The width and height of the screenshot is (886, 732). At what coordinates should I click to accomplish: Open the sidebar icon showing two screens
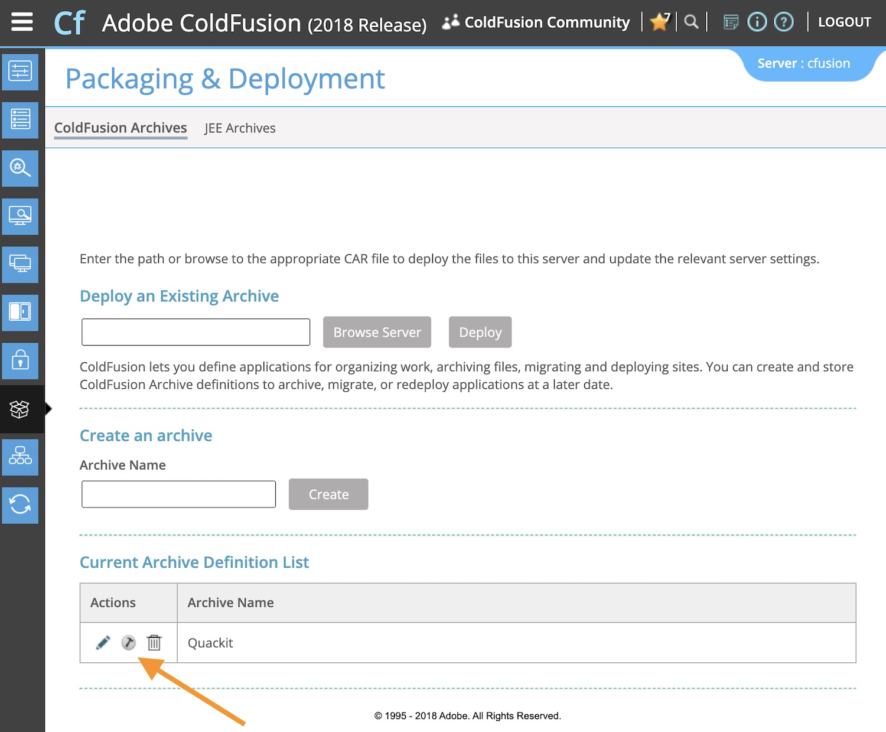20,264
